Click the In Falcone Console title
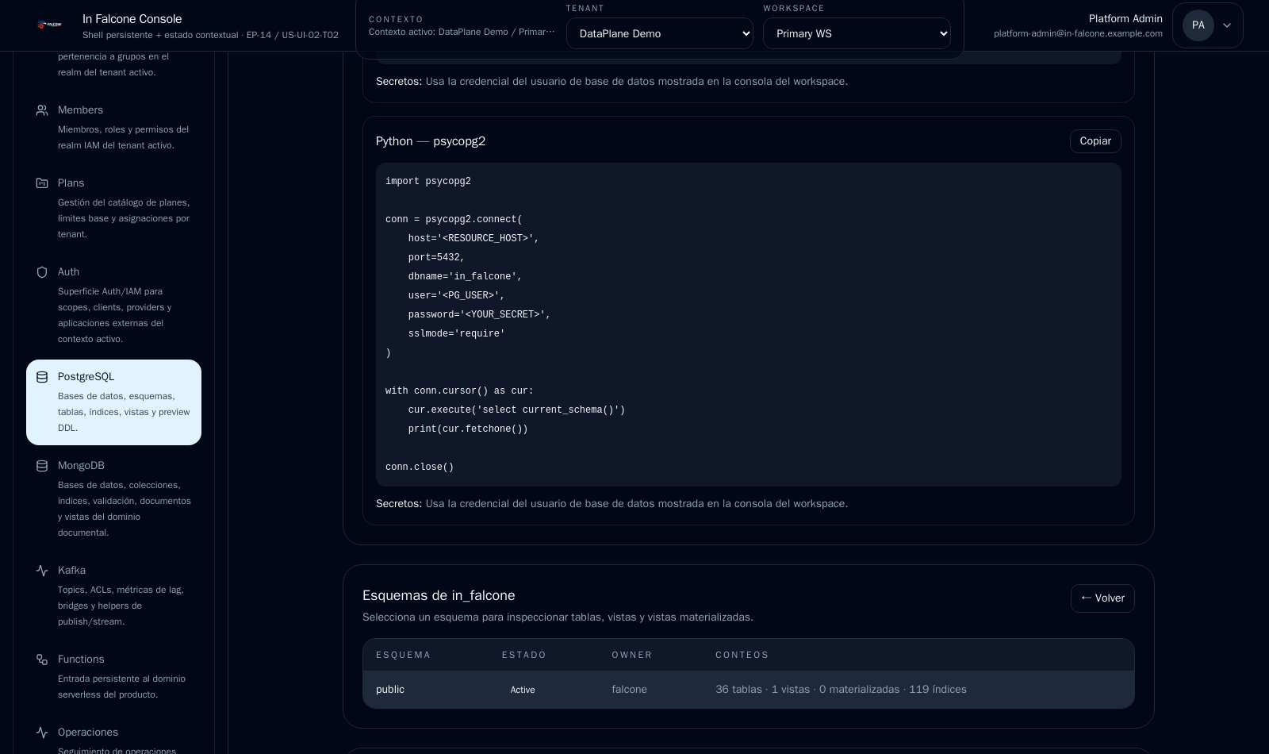1269x754 pixels. tap(132, 19)
